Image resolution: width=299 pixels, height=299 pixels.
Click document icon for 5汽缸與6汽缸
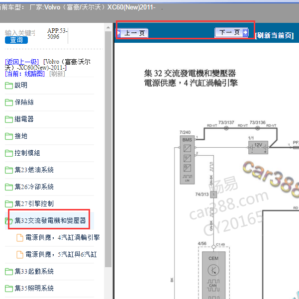20,255
